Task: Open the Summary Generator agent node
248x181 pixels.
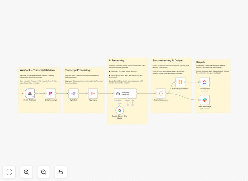Action: (x=125, y=94)
